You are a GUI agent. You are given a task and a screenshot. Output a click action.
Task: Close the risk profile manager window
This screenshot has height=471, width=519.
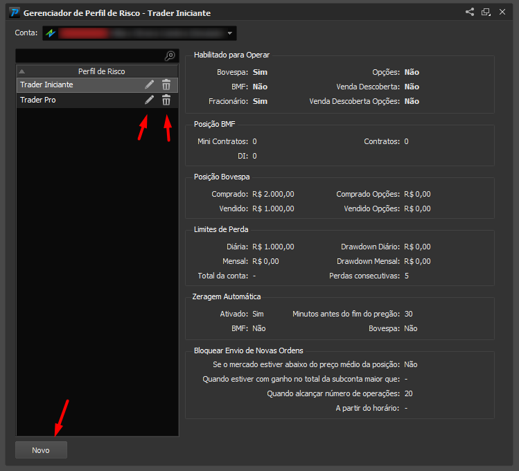tap(502, 12)
